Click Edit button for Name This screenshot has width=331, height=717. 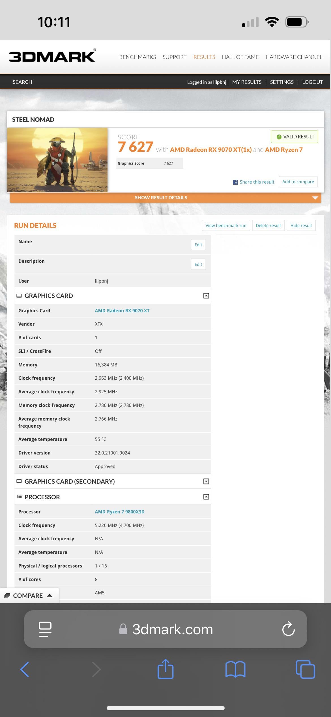coord(198,245)
